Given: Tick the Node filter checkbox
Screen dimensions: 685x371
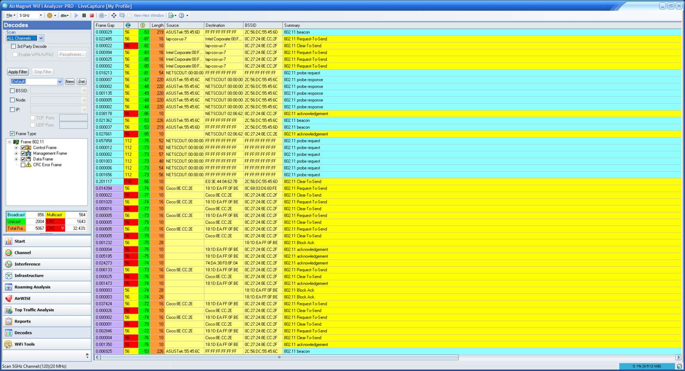Looking at the screenshot, I should (12, 100).
